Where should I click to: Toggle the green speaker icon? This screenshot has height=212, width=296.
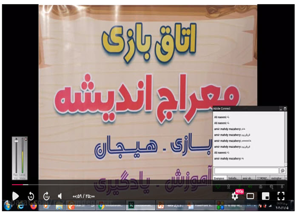tap(250, 187)
